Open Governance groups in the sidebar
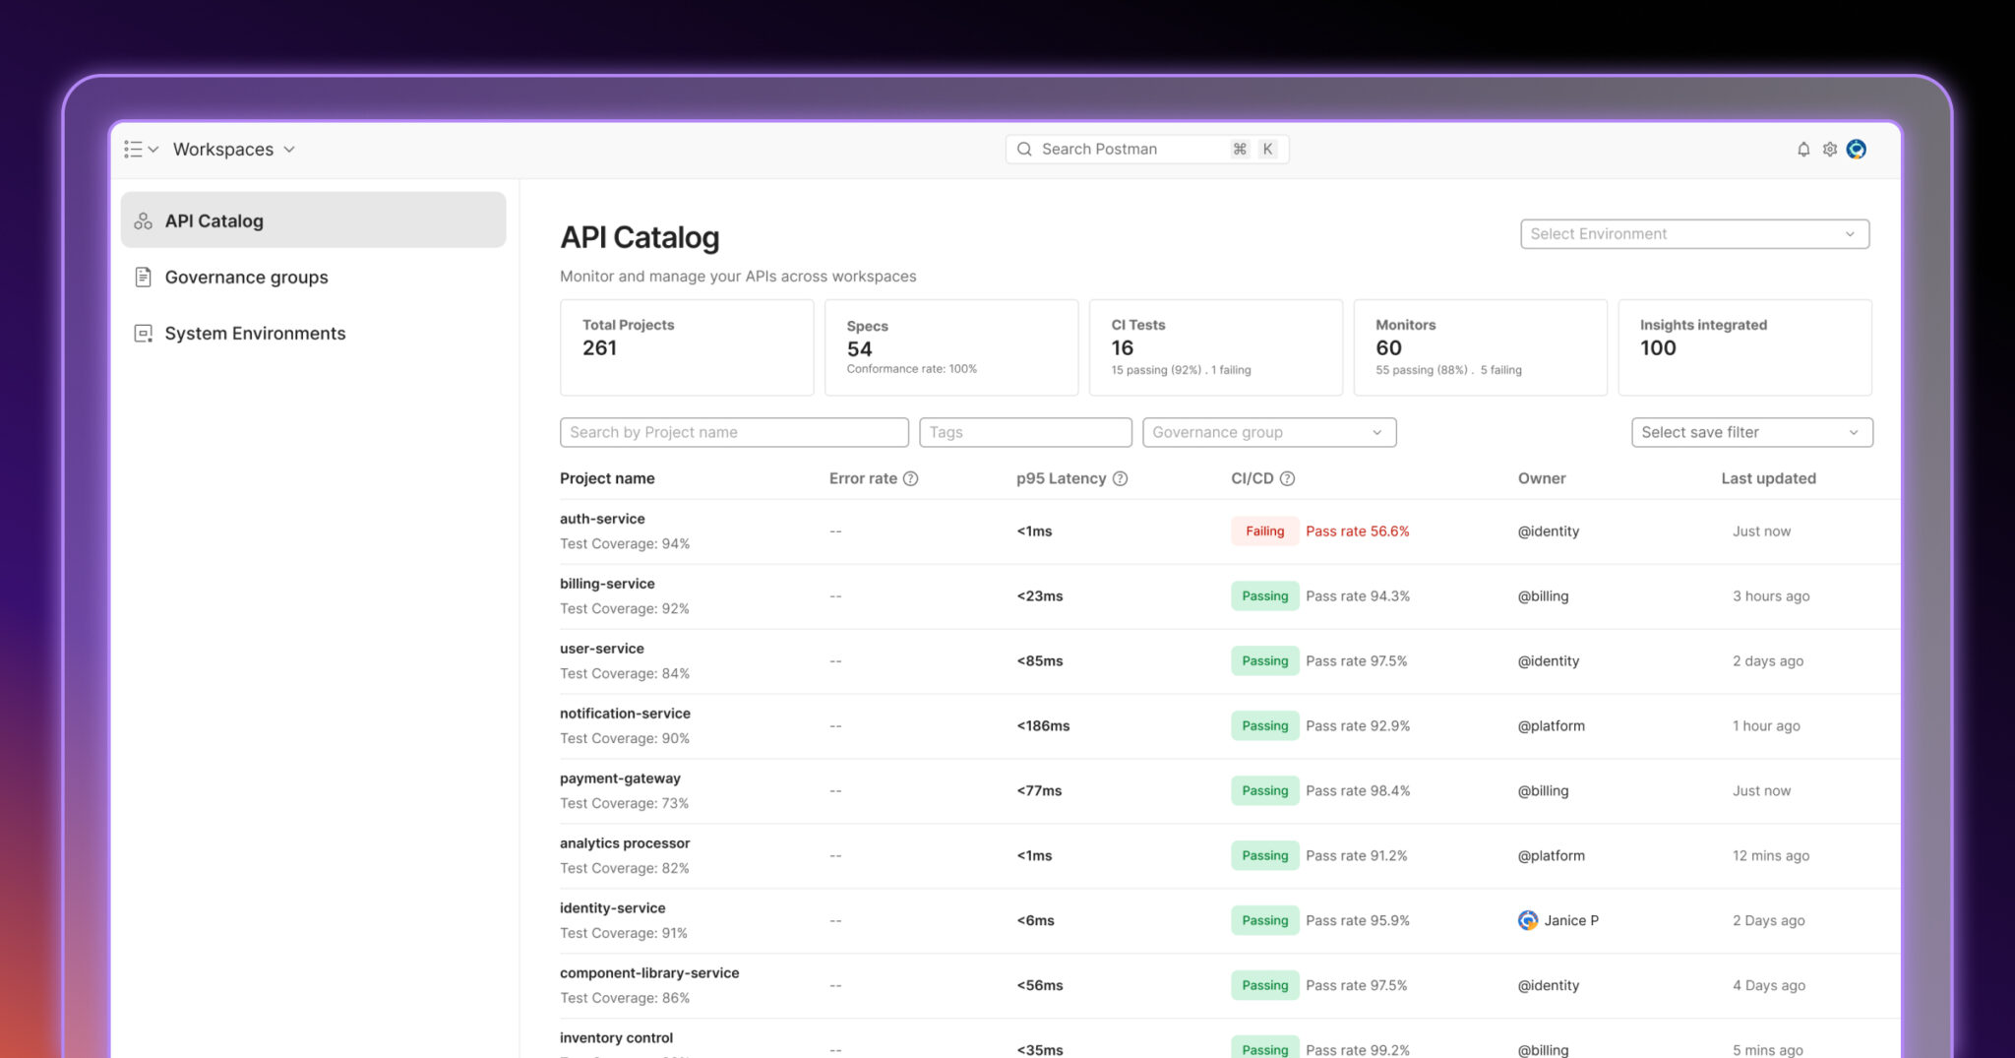 [x=313, y=278]
